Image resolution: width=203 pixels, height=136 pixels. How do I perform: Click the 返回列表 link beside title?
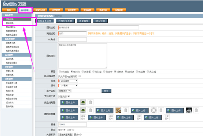pos(58,16)
